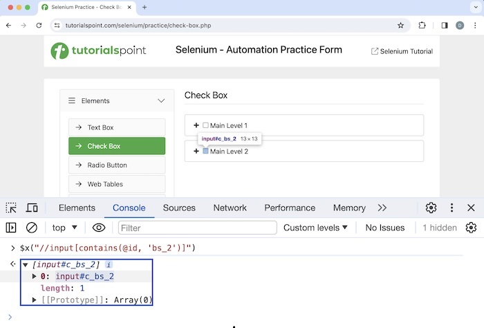Open the console sidebar panel icon
This screenshot has width=484, height=328.
11,228
